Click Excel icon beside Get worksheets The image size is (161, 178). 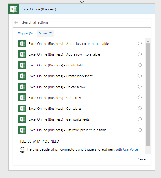22,119
